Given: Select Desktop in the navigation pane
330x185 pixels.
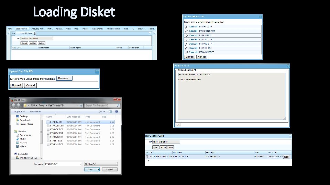Looking at the screenshot, I should coord(22,116).
